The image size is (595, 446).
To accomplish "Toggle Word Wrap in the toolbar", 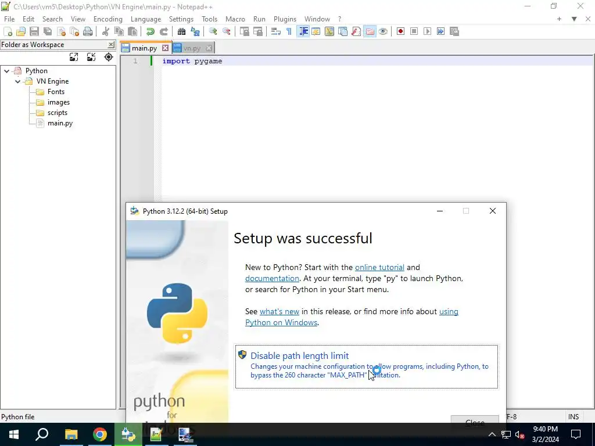I will [x=276, y=31].
